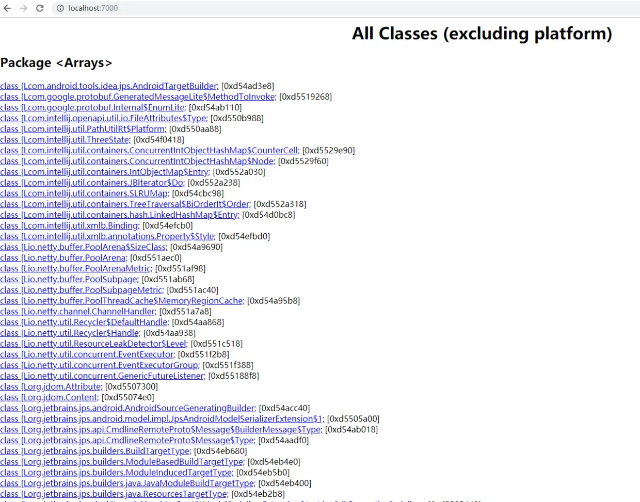Open ModuleInducedTargetType class link
Viewport: 640px width, 502px height.
[117, 473]
